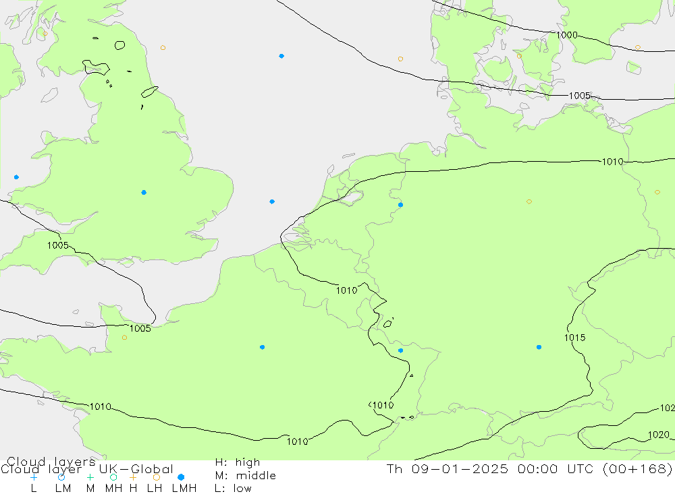Click the 1020 isobar label

click(659, 435)
